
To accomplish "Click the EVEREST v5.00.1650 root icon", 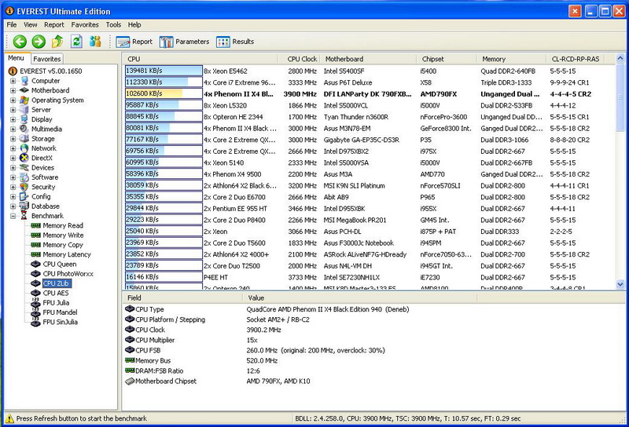I will pyautogui.click(x=13, y=71).
